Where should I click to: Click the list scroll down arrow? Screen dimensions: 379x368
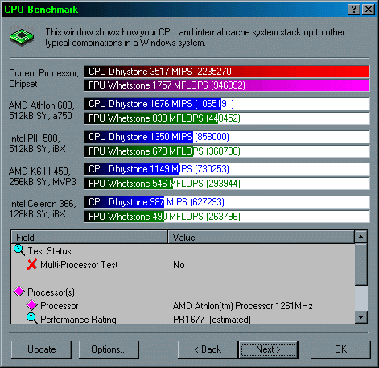tap(361, 317)
